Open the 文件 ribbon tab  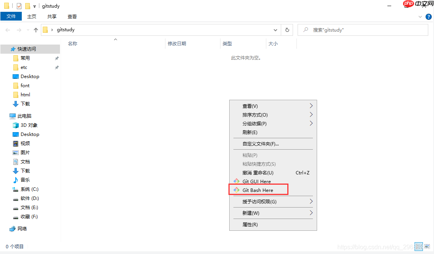pos(11,16)
